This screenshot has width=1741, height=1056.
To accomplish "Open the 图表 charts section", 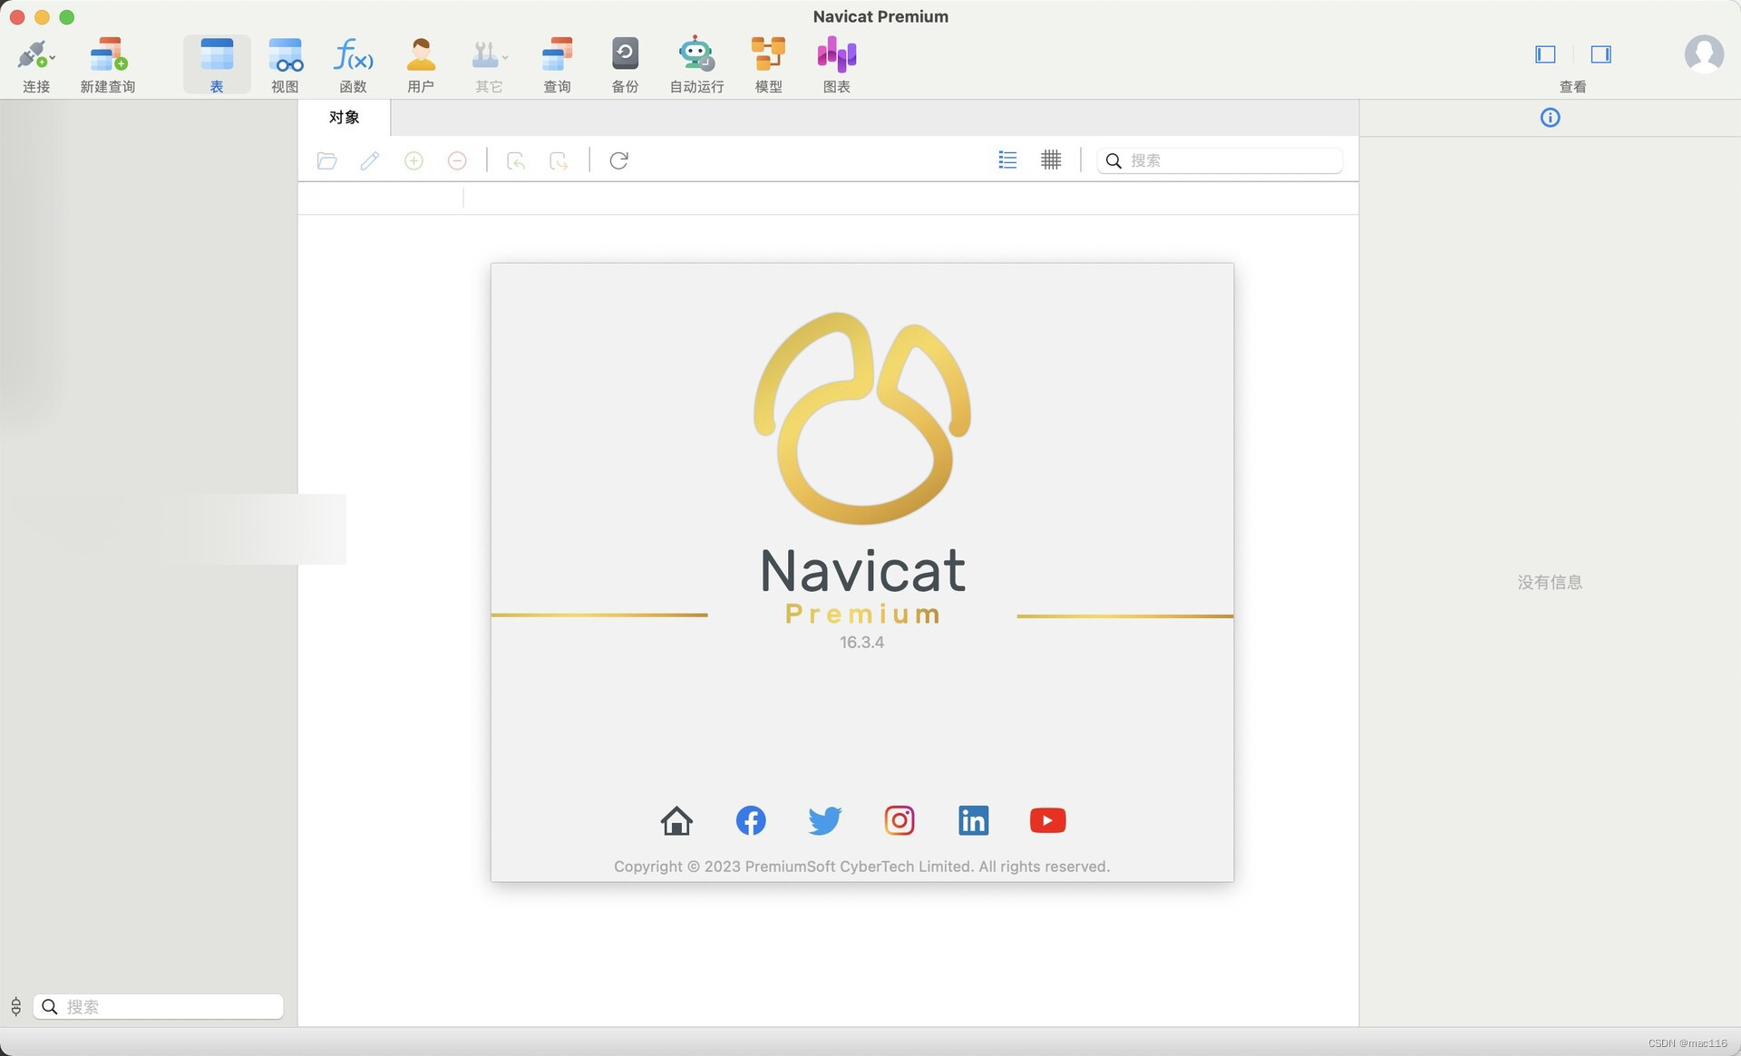I will point(836,65).
